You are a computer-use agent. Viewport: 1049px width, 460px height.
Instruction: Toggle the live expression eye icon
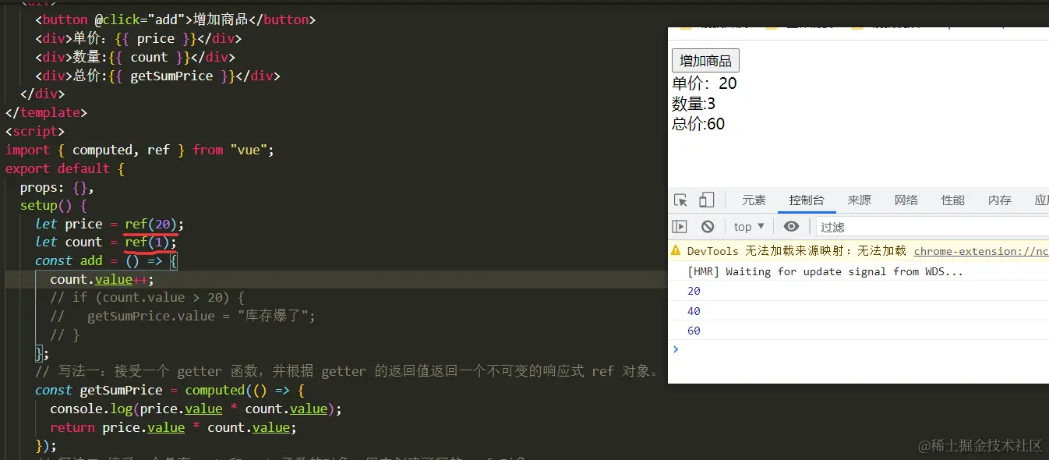pyautogui.click(x=791, y=226)
